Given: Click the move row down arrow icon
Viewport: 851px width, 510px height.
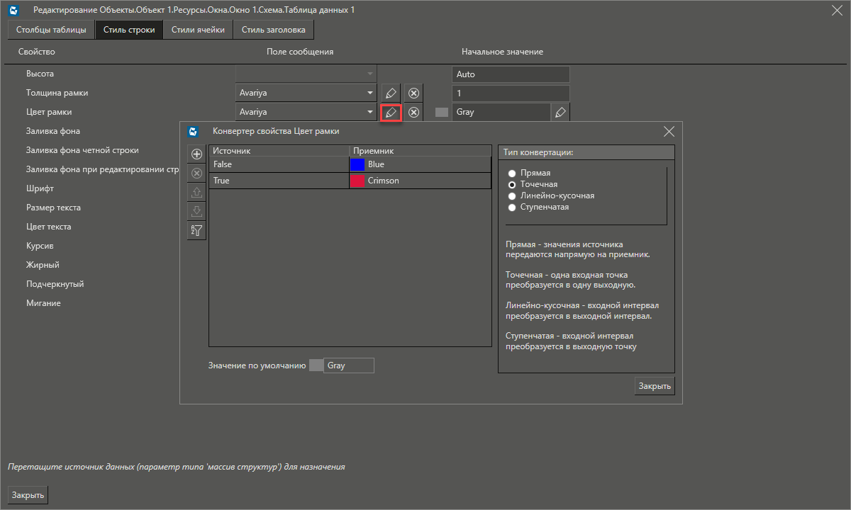Looking at the screenshot, I should 196,210.
